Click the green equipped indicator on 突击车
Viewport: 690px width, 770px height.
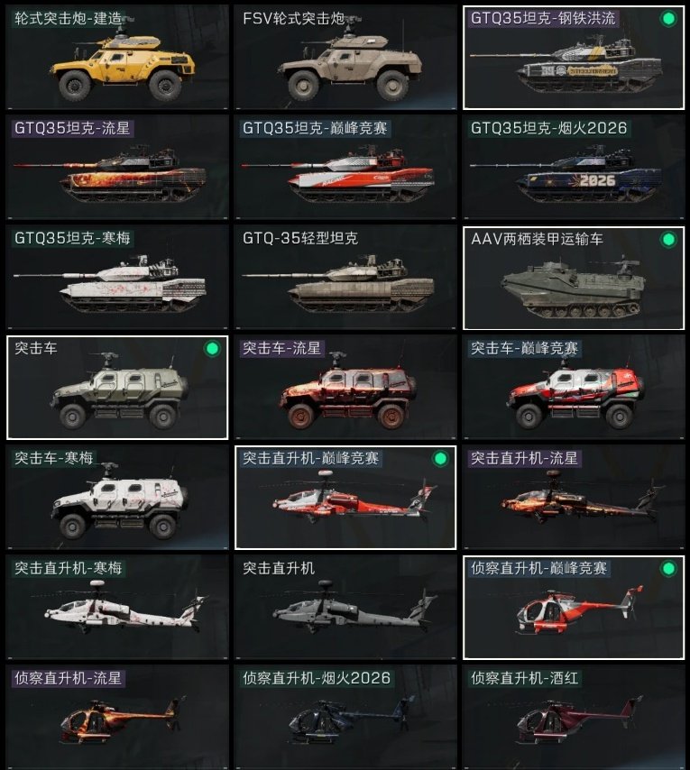coord(212,349)
